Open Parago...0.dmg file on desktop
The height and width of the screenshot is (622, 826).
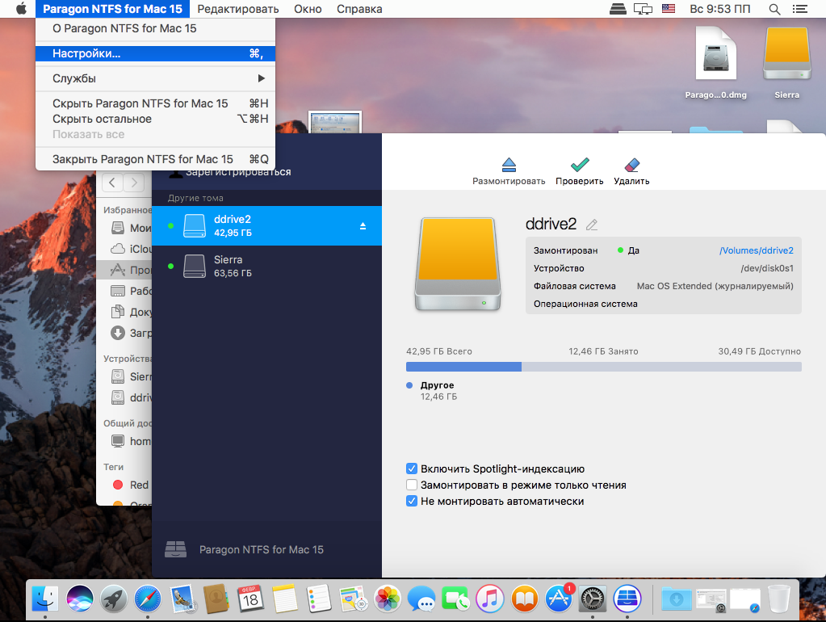tap(715, 62)
